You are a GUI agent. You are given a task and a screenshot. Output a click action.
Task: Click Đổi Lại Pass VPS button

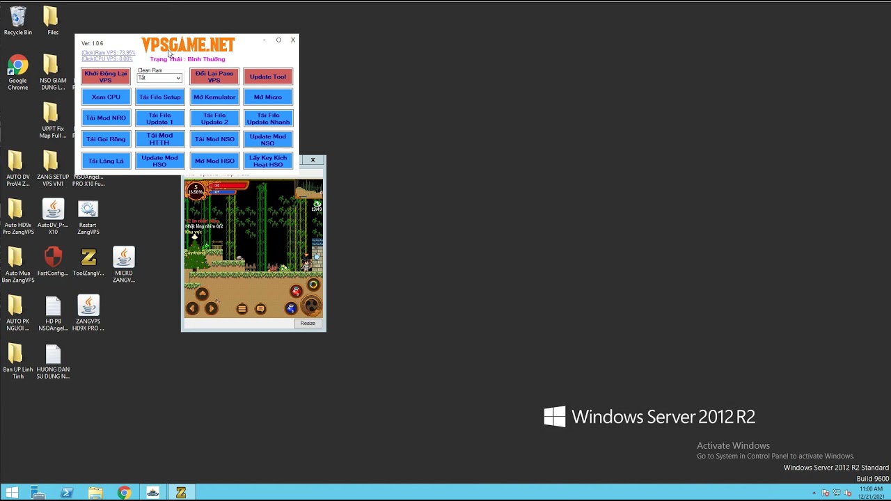point(214,77)
